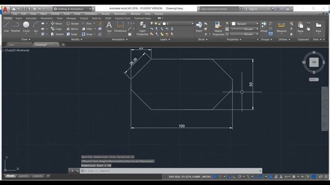Toggle clean screen icon in status bar
Screen dimensions: 330x185
[x=321, y=177]
